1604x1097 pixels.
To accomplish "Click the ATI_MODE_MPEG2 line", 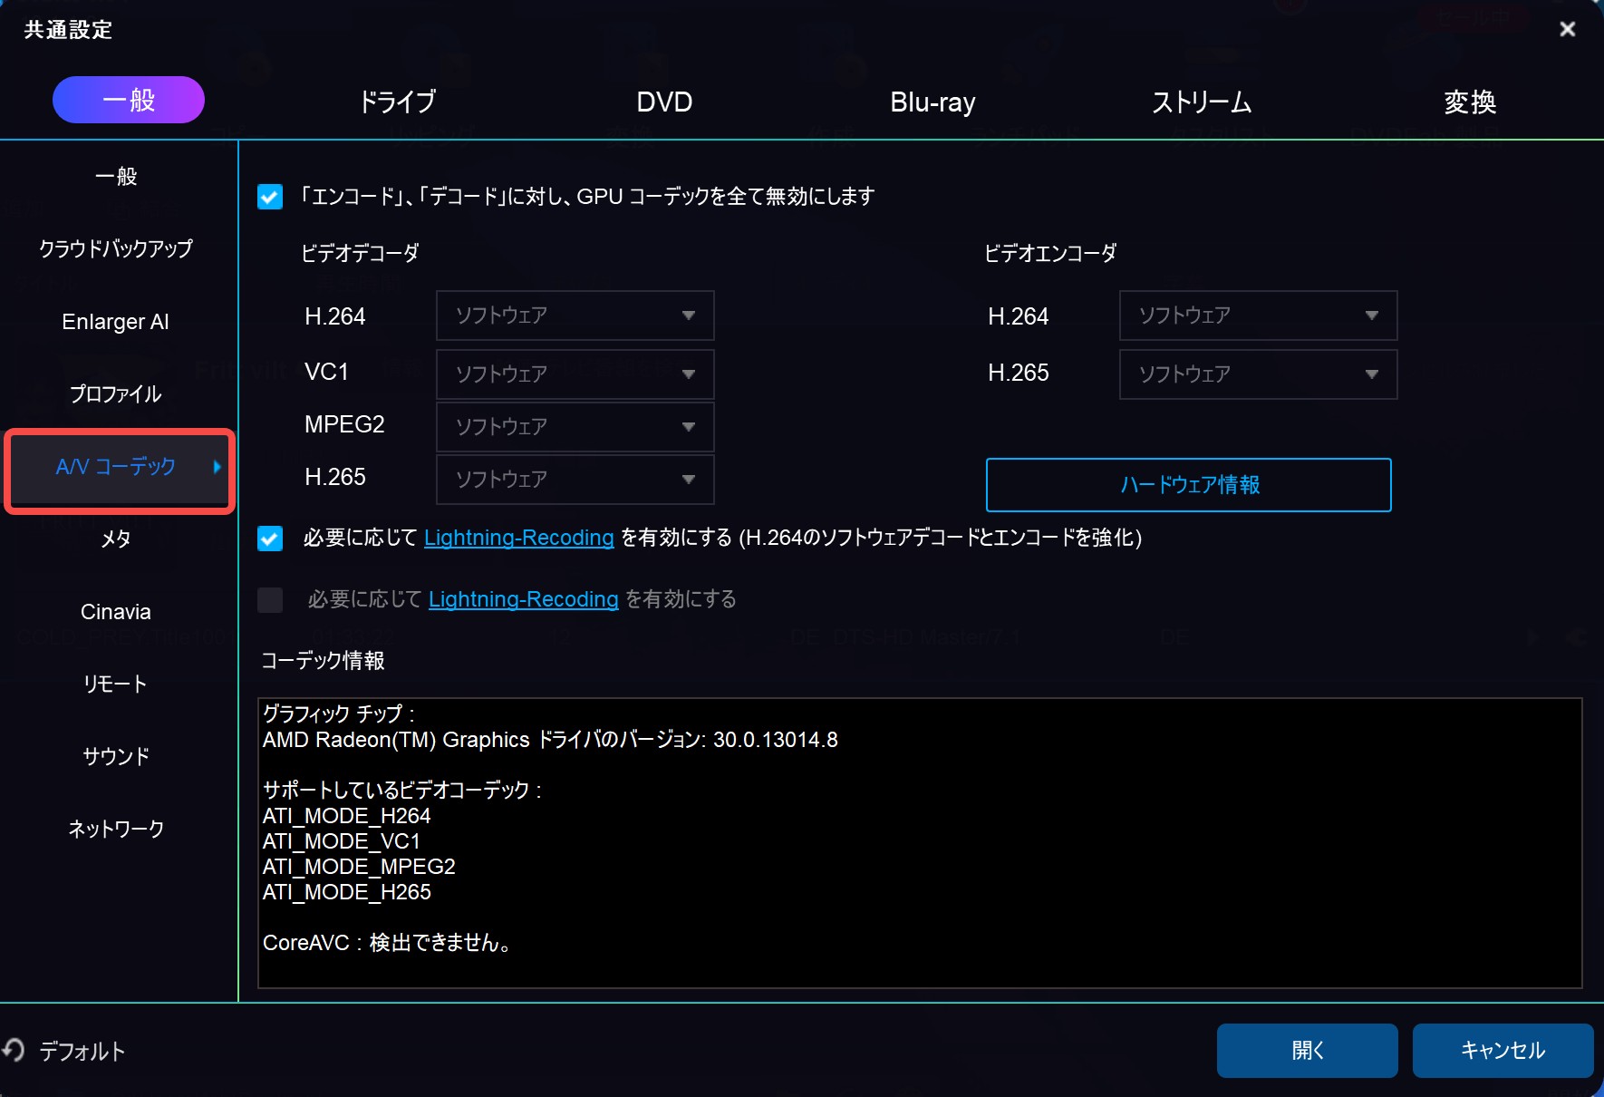I will point(359,867).
